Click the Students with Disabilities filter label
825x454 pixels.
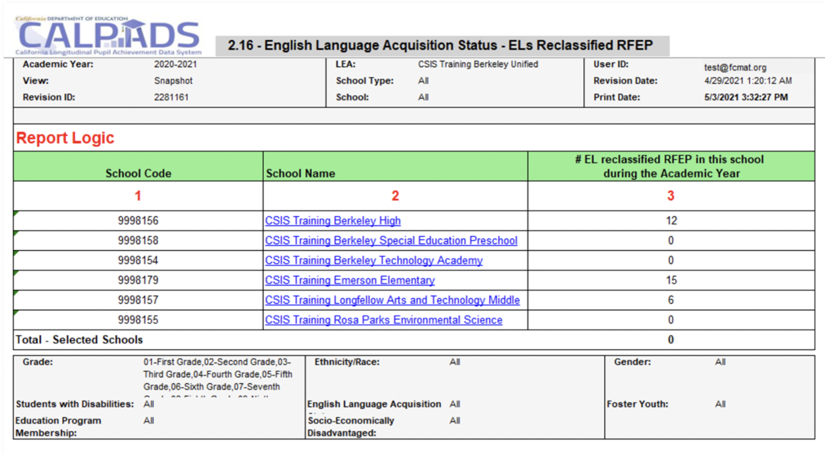click(75, 404)
